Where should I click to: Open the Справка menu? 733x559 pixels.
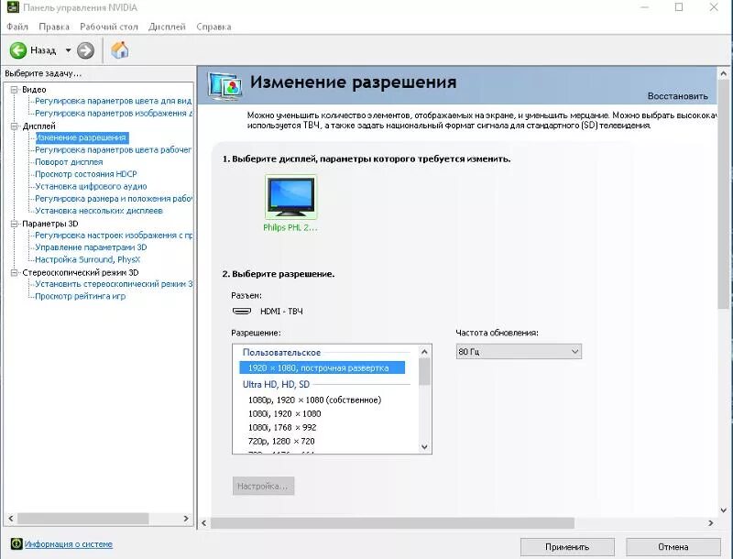point(213,27)
